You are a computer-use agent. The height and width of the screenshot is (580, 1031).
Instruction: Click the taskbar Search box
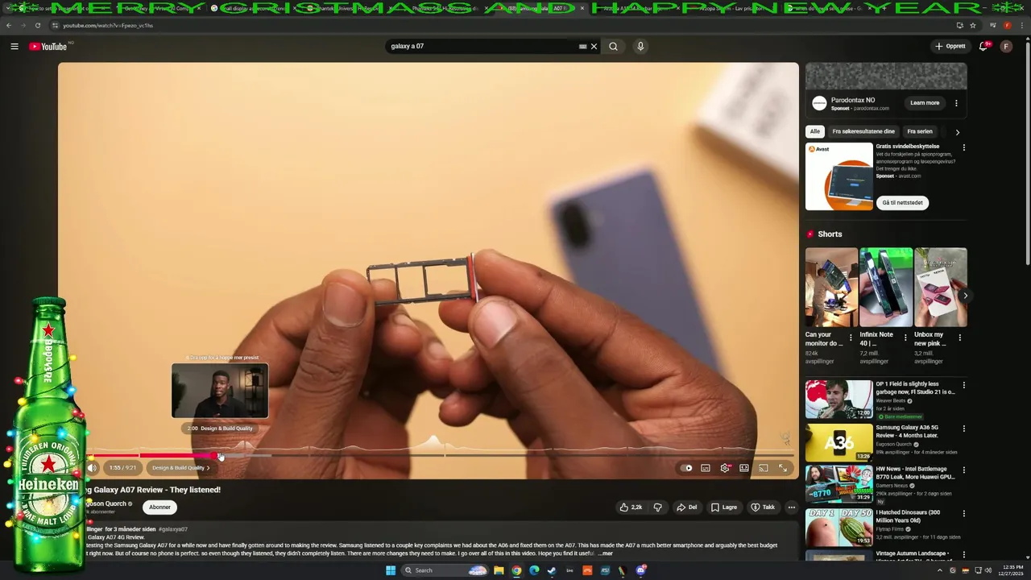click(x=445, y=570)
